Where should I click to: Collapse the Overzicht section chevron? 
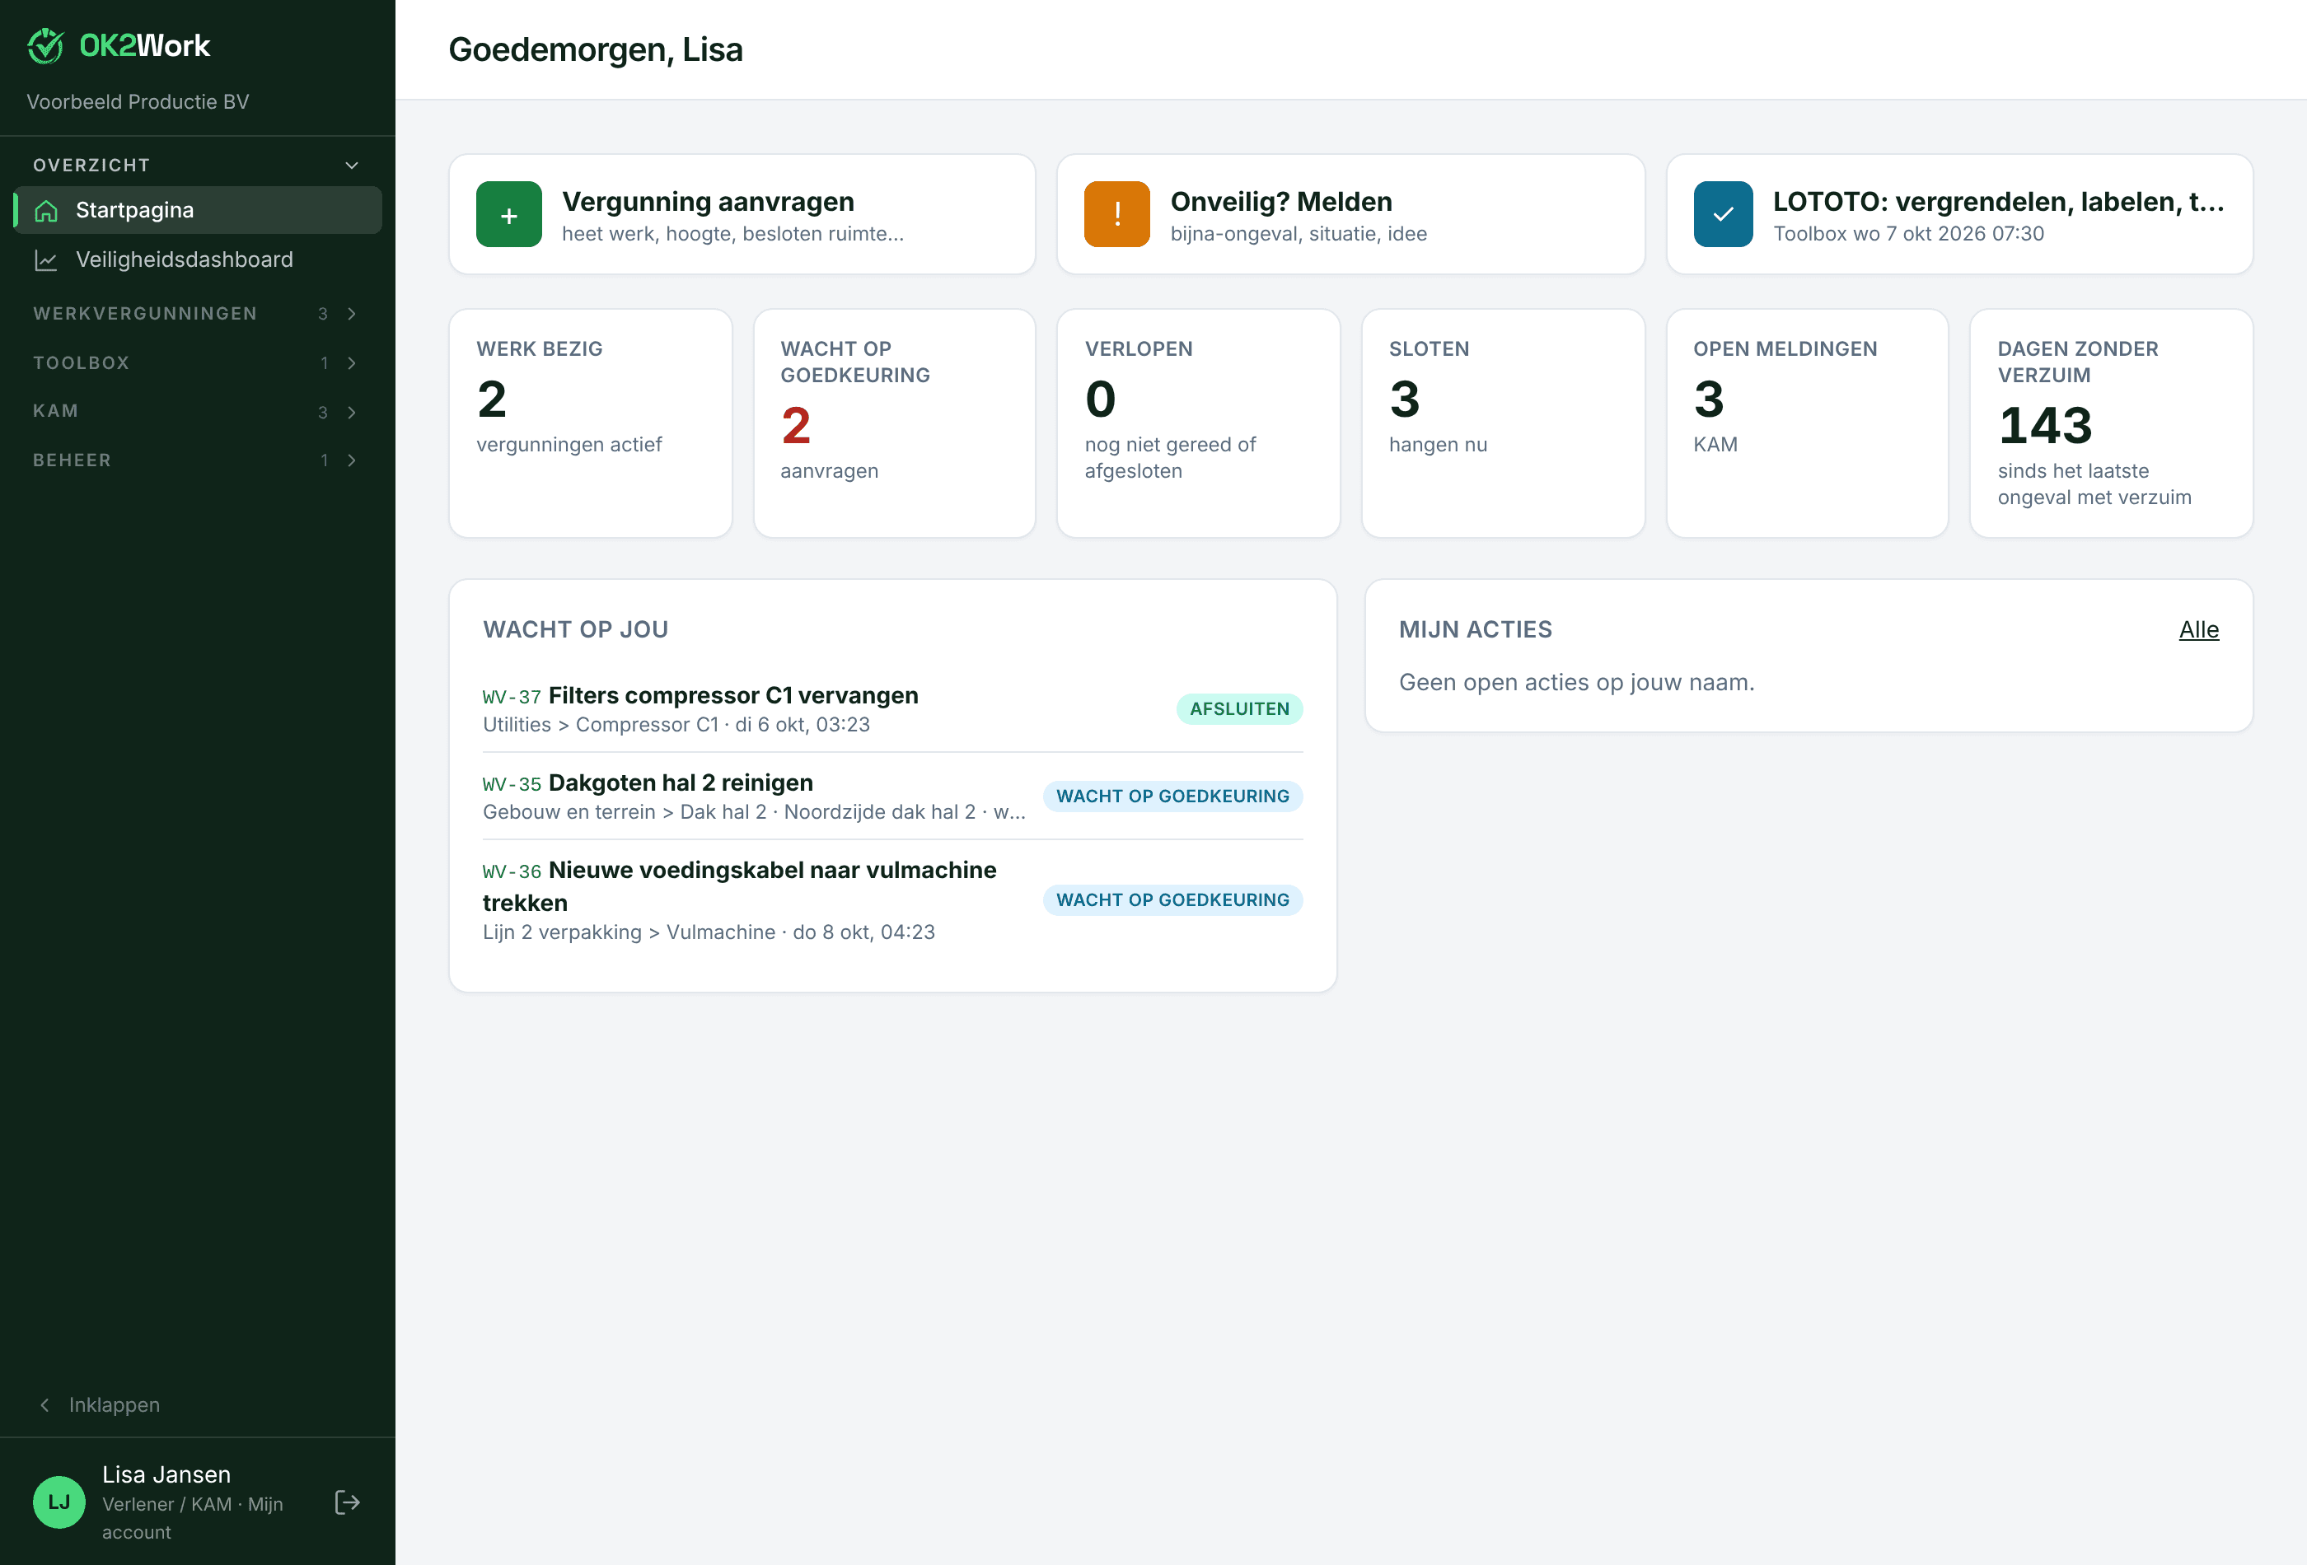point(352,165)
